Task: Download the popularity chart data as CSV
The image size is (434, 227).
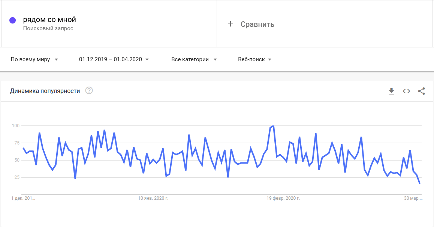Action: (x=392, y=91)
